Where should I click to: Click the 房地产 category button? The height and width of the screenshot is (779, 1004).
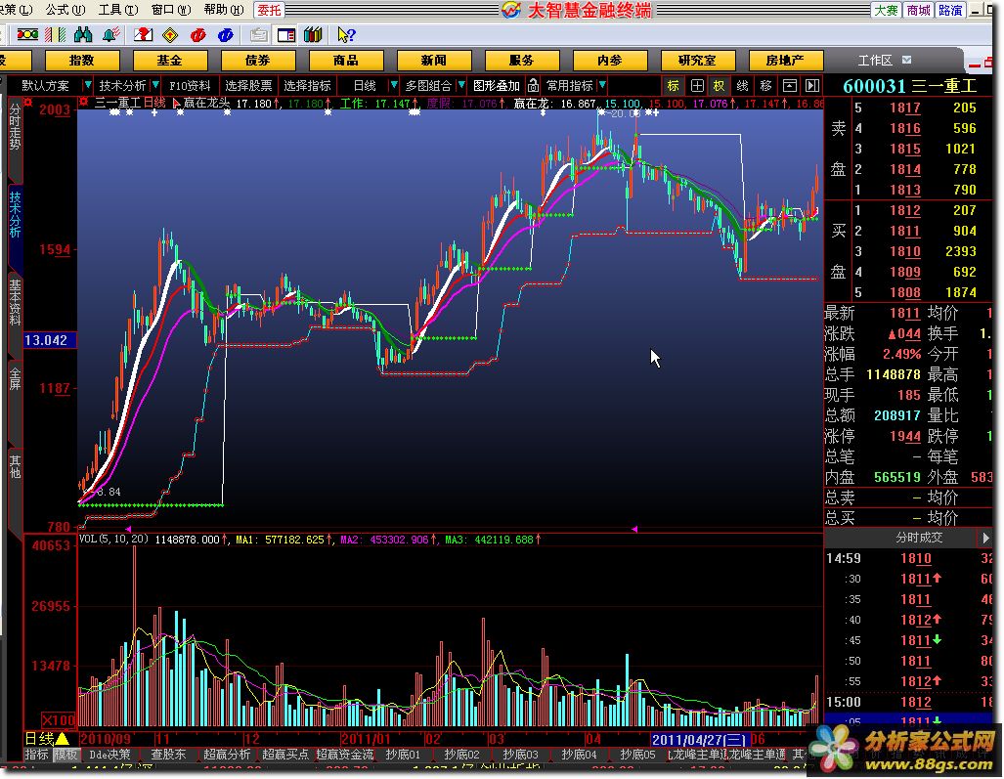786,61
